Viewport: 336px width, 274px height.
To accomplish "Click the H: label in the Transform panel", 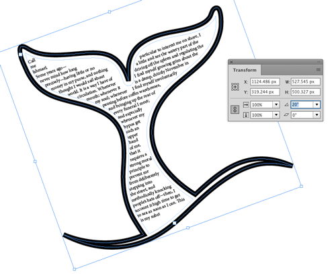I will [288, 92].
